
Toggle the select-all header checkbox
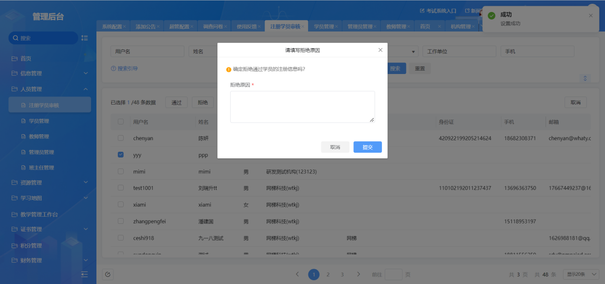pyautogui.click(x=120, y=122)
